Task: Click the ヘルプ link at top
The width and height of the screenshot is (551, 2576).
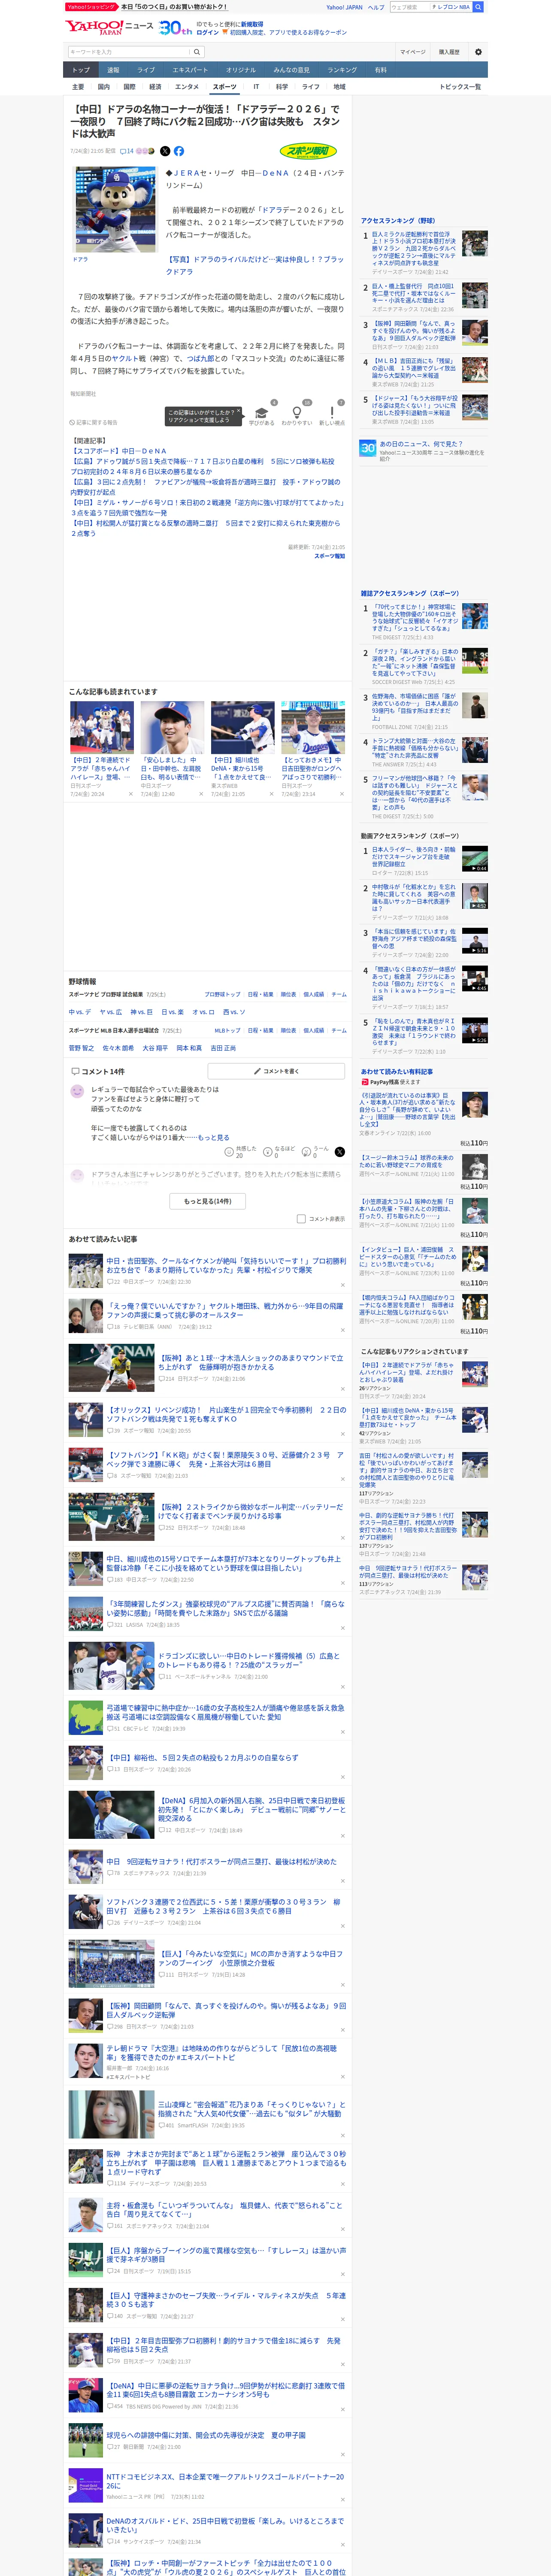Action: point(376,7)
